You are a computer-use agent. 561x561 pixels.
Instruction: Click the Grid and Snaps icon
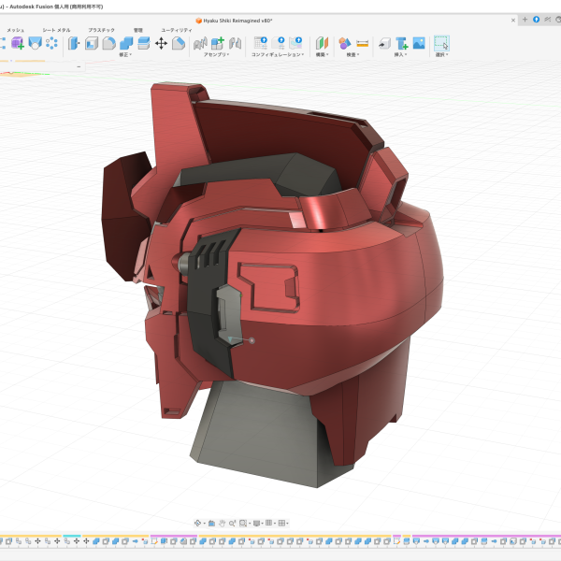click(x=268, y=523)
